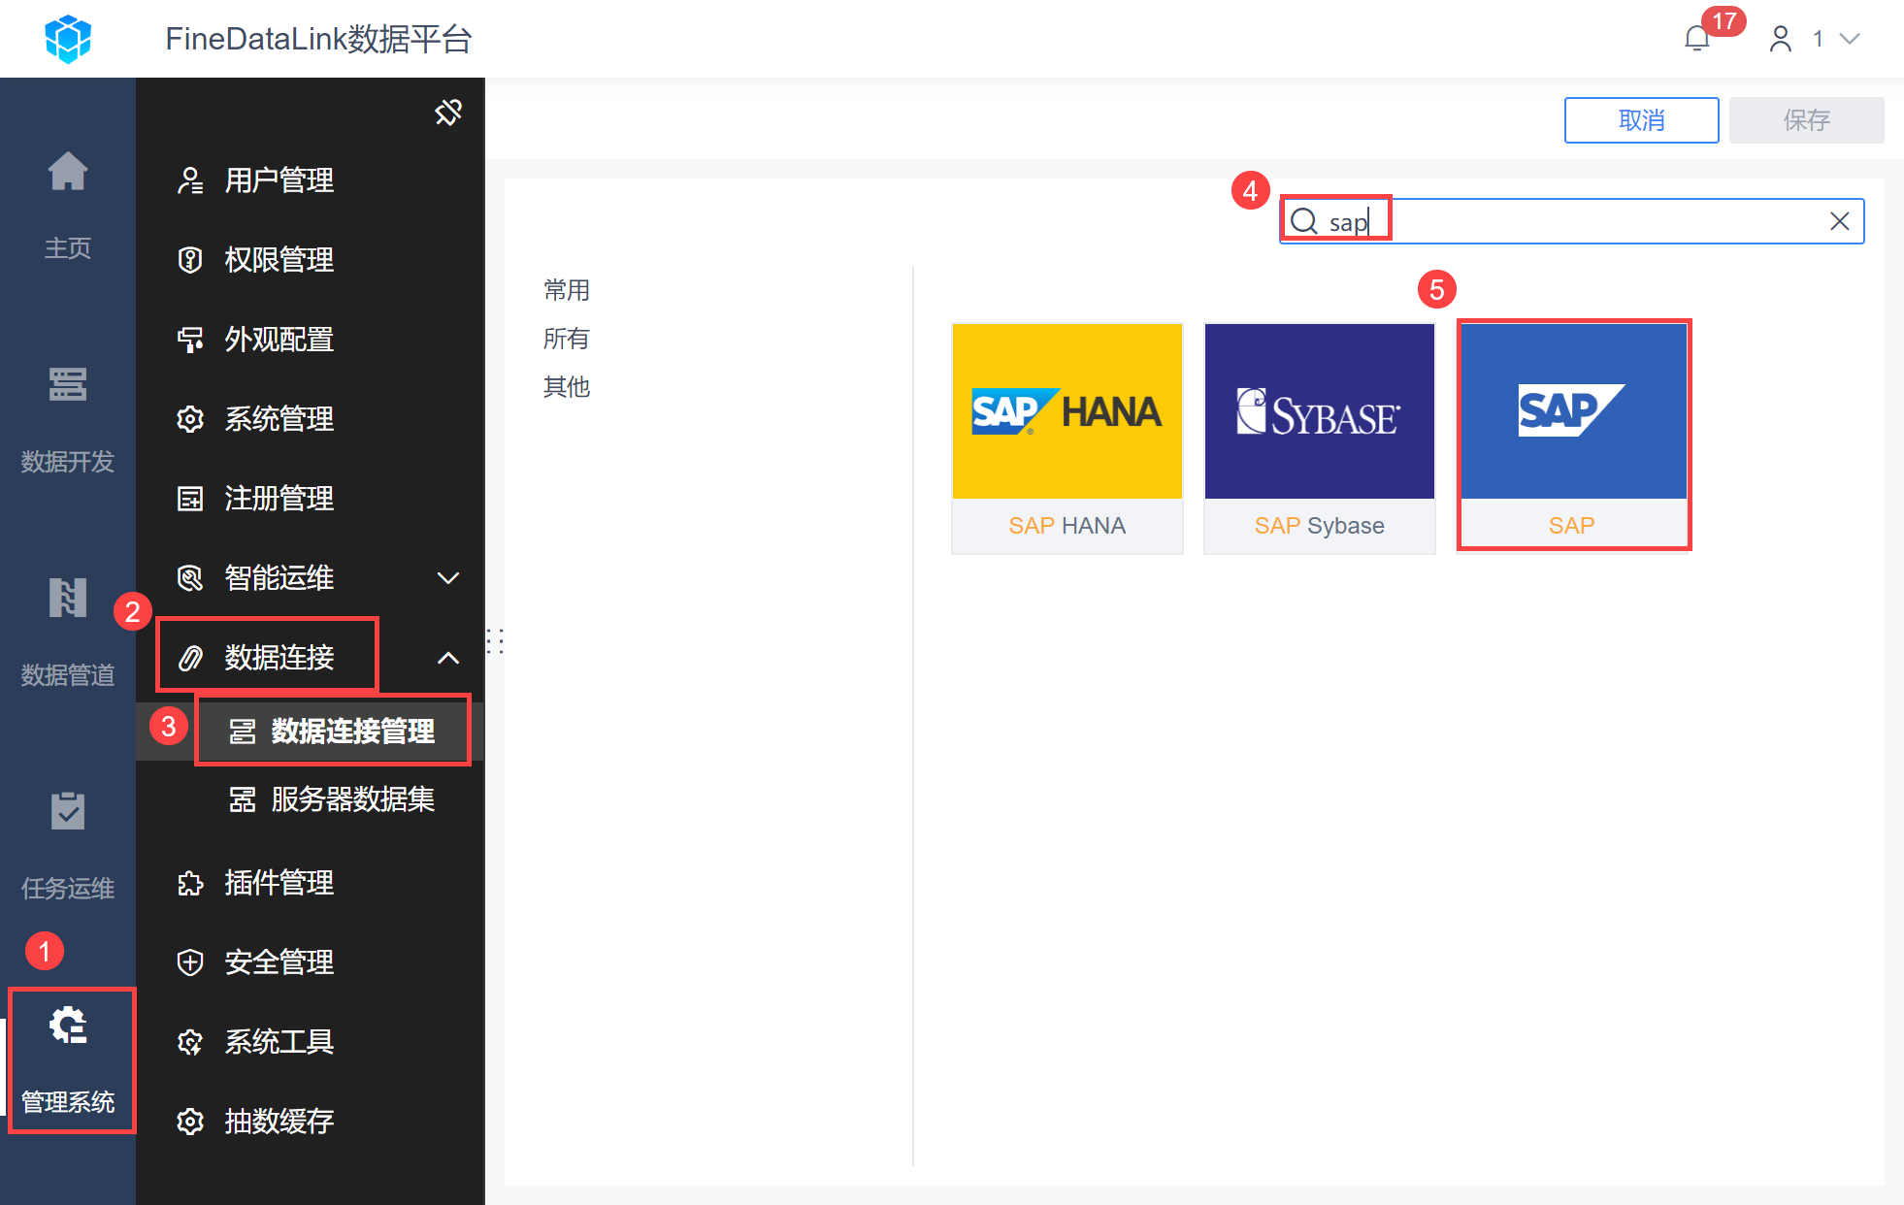1904x1205 pixels.
Task: Click the FineDataLink logo icon
Action: click(x=68, y=39)
